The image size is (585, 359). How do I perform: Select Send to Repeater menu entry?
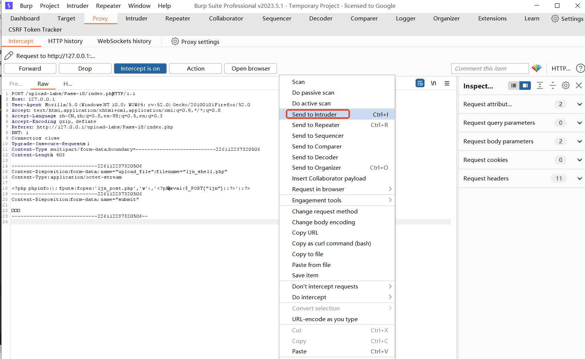(337, 125)
